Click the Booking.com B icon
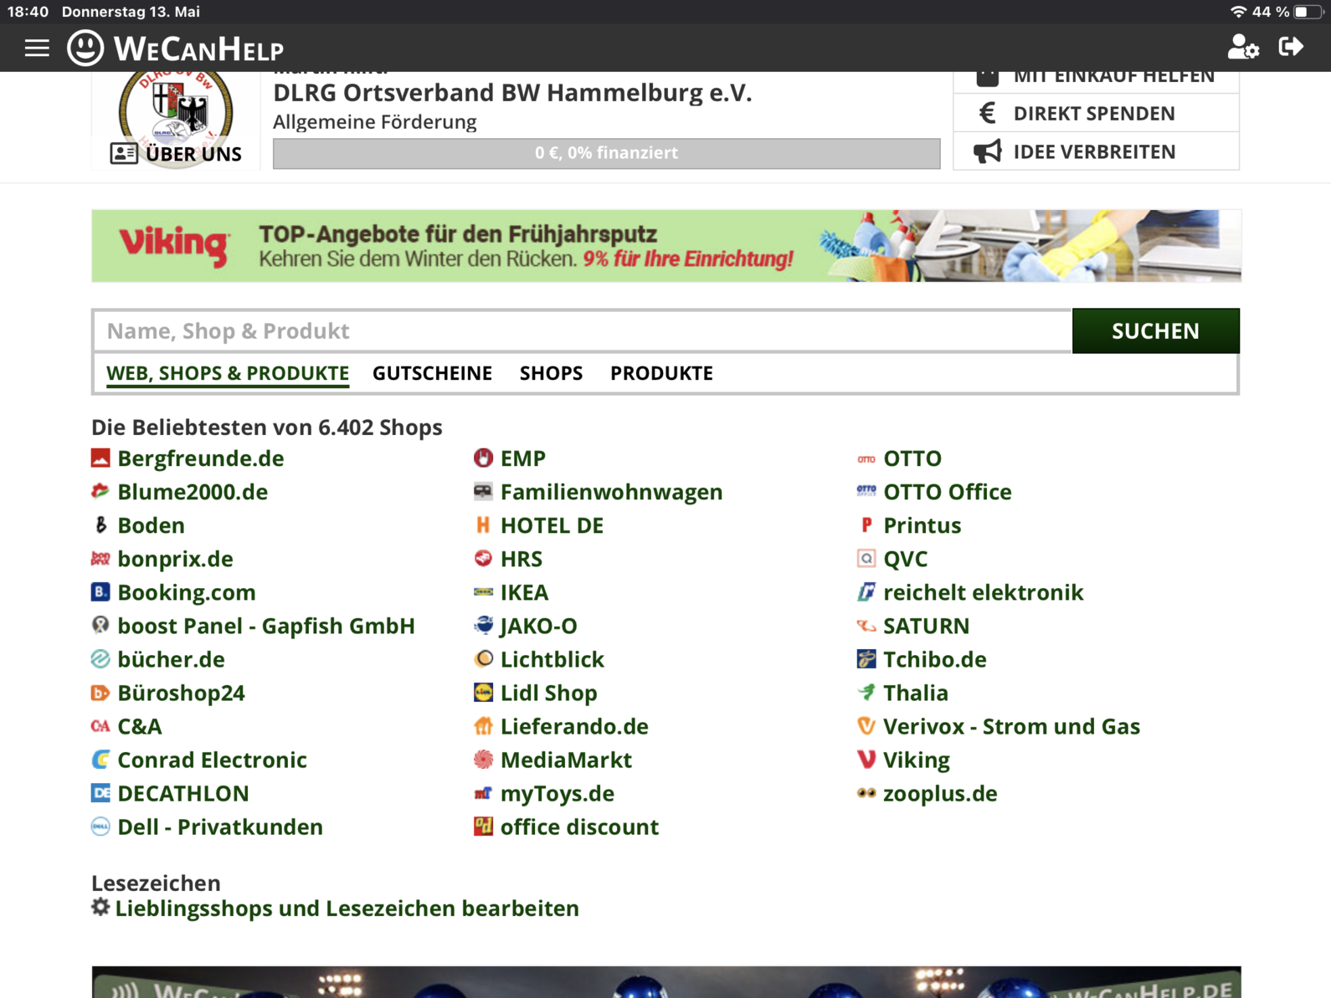 click(100, 591)
